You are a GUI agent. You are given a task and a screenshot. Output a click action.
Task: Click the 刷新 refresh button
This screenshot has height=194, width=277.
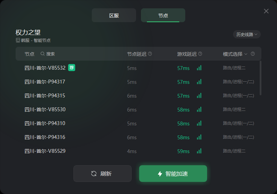(102, 174)
